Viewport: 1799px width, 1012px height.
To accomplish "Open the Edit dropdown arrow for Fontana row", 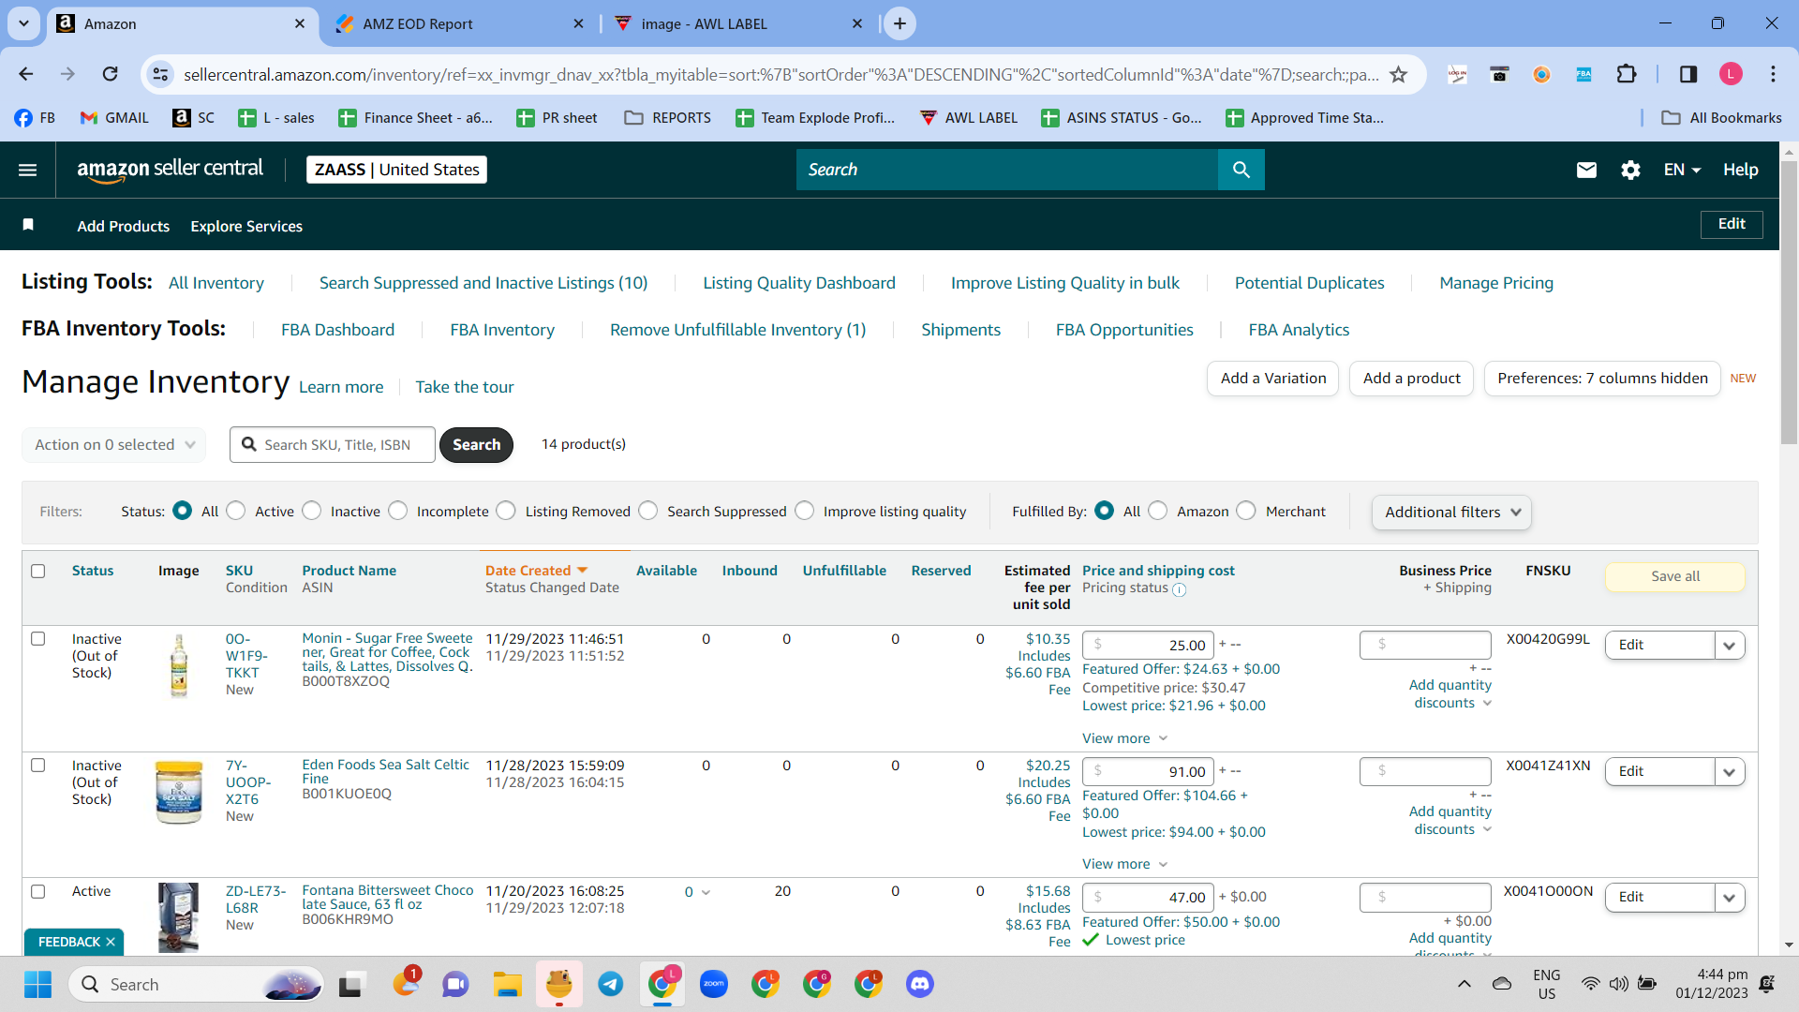I will tap(1729, 897).
